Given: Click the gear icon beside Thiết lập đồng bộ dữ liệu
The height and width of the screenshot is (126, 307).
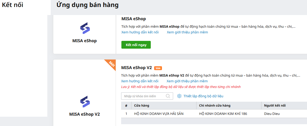Looking at the screenshot, I should [179, 96].
